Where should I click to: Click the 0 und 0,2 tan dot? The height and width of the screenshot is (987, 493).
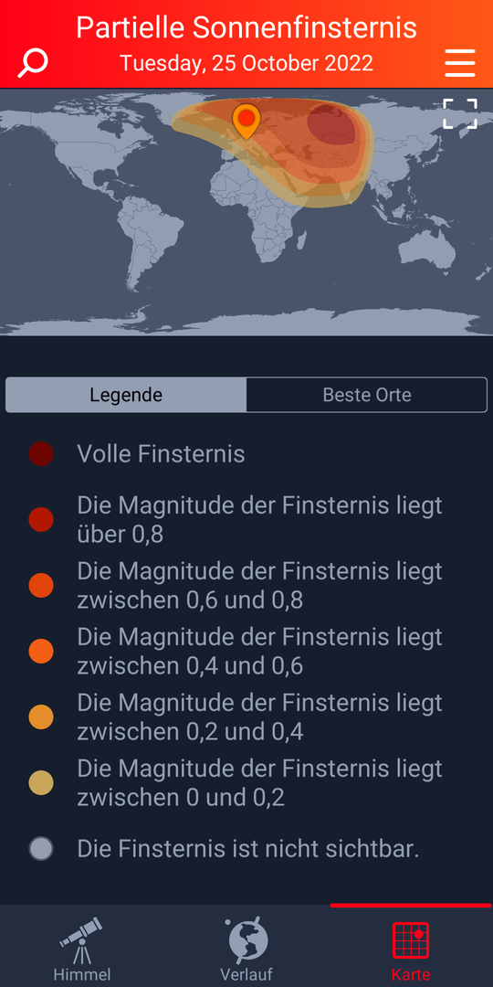point(41,782)
